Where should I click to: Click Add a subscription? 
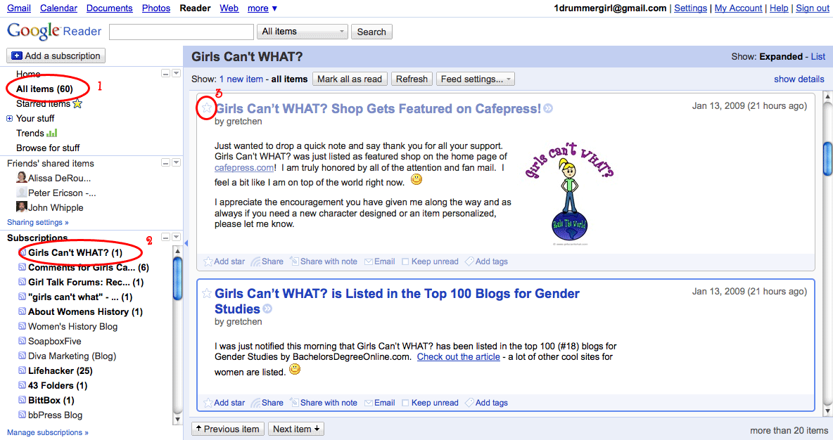56,56
